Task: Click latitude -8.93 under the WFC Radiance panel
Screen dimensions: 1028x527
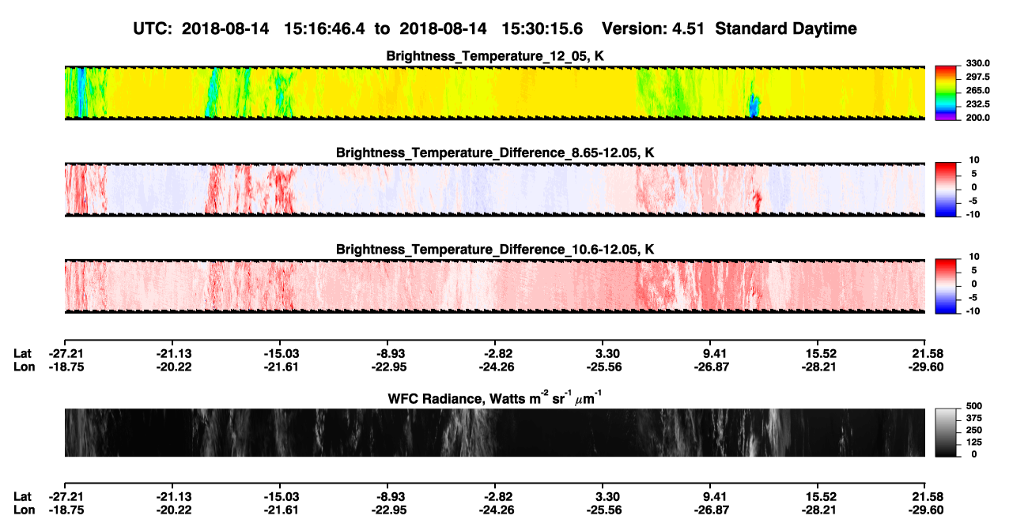Action: click(x=387, y=496)
